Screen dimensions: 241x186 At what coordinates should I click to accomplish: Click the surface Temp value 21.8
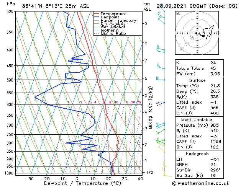coord(215,86)
